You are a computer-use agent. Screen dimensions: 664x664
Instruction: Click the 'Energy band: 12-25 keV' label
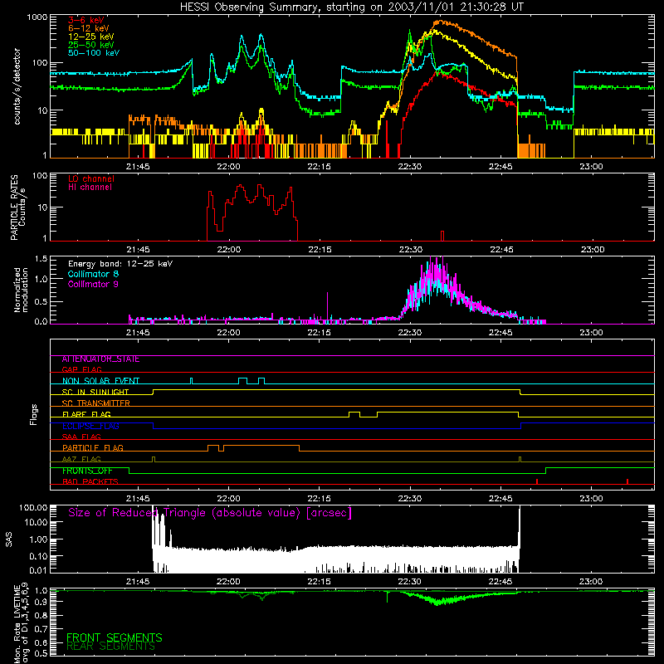click(x=120, y=264)
